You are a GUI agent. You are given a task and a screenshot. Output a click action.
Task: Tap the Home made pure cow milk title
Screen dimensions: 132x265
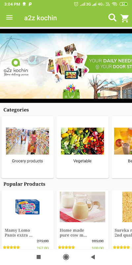click(73, 233)
